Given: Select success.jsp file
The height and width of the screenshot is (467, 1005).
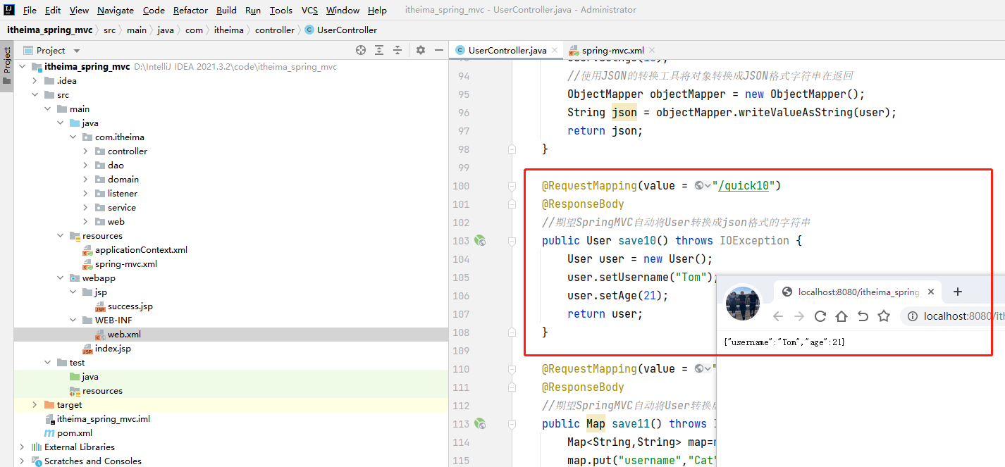Looking at the screenshot, I should [x=130, y=306].
